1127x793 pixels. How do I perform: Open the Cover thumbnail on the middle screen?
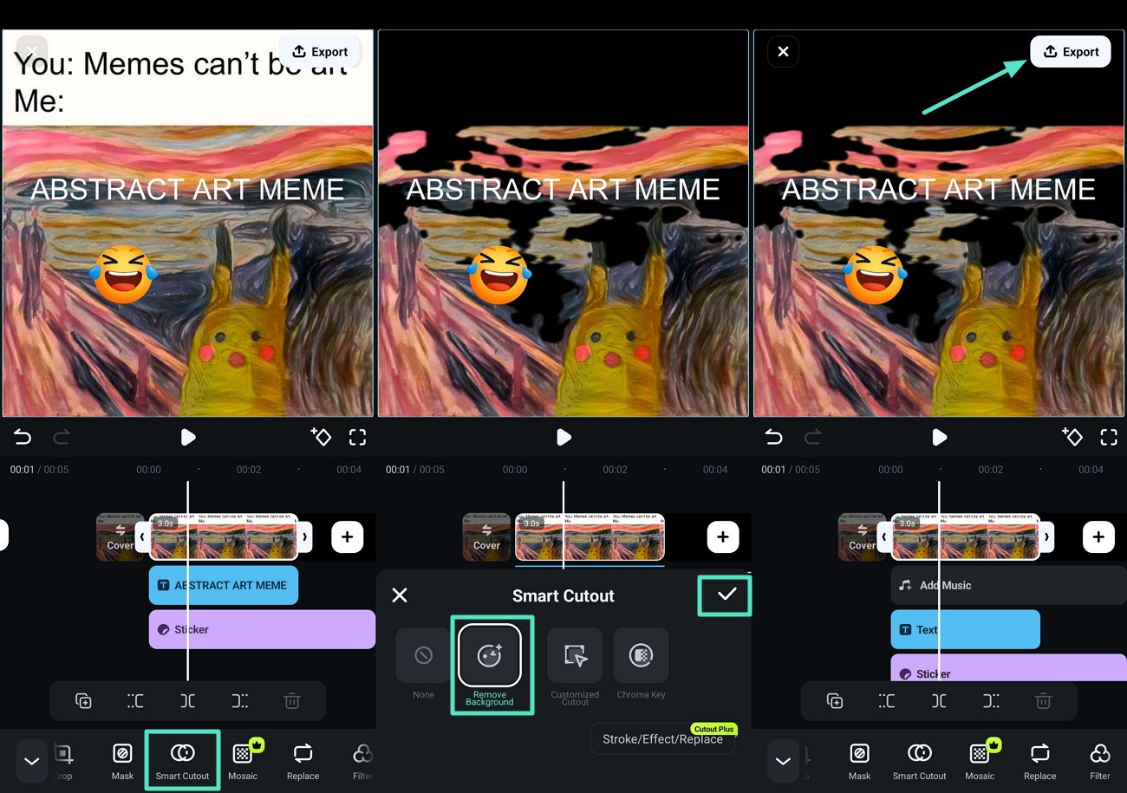pyautogui.click(x=486, y=537)
